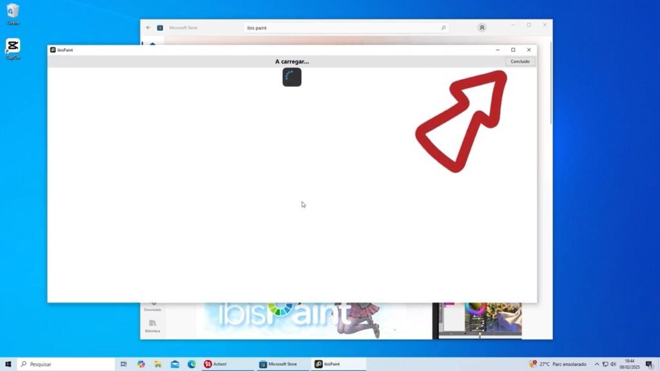
Task: Launch Copilot from the taskbar
Action: click(x=141, y=365)
